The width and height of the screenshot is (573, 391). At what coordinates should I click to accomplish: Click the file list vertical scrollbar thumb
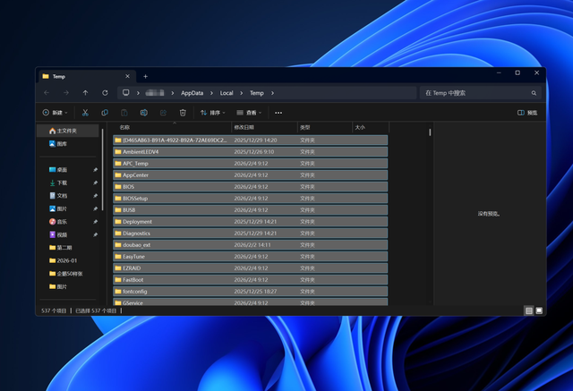pos(430,132)
